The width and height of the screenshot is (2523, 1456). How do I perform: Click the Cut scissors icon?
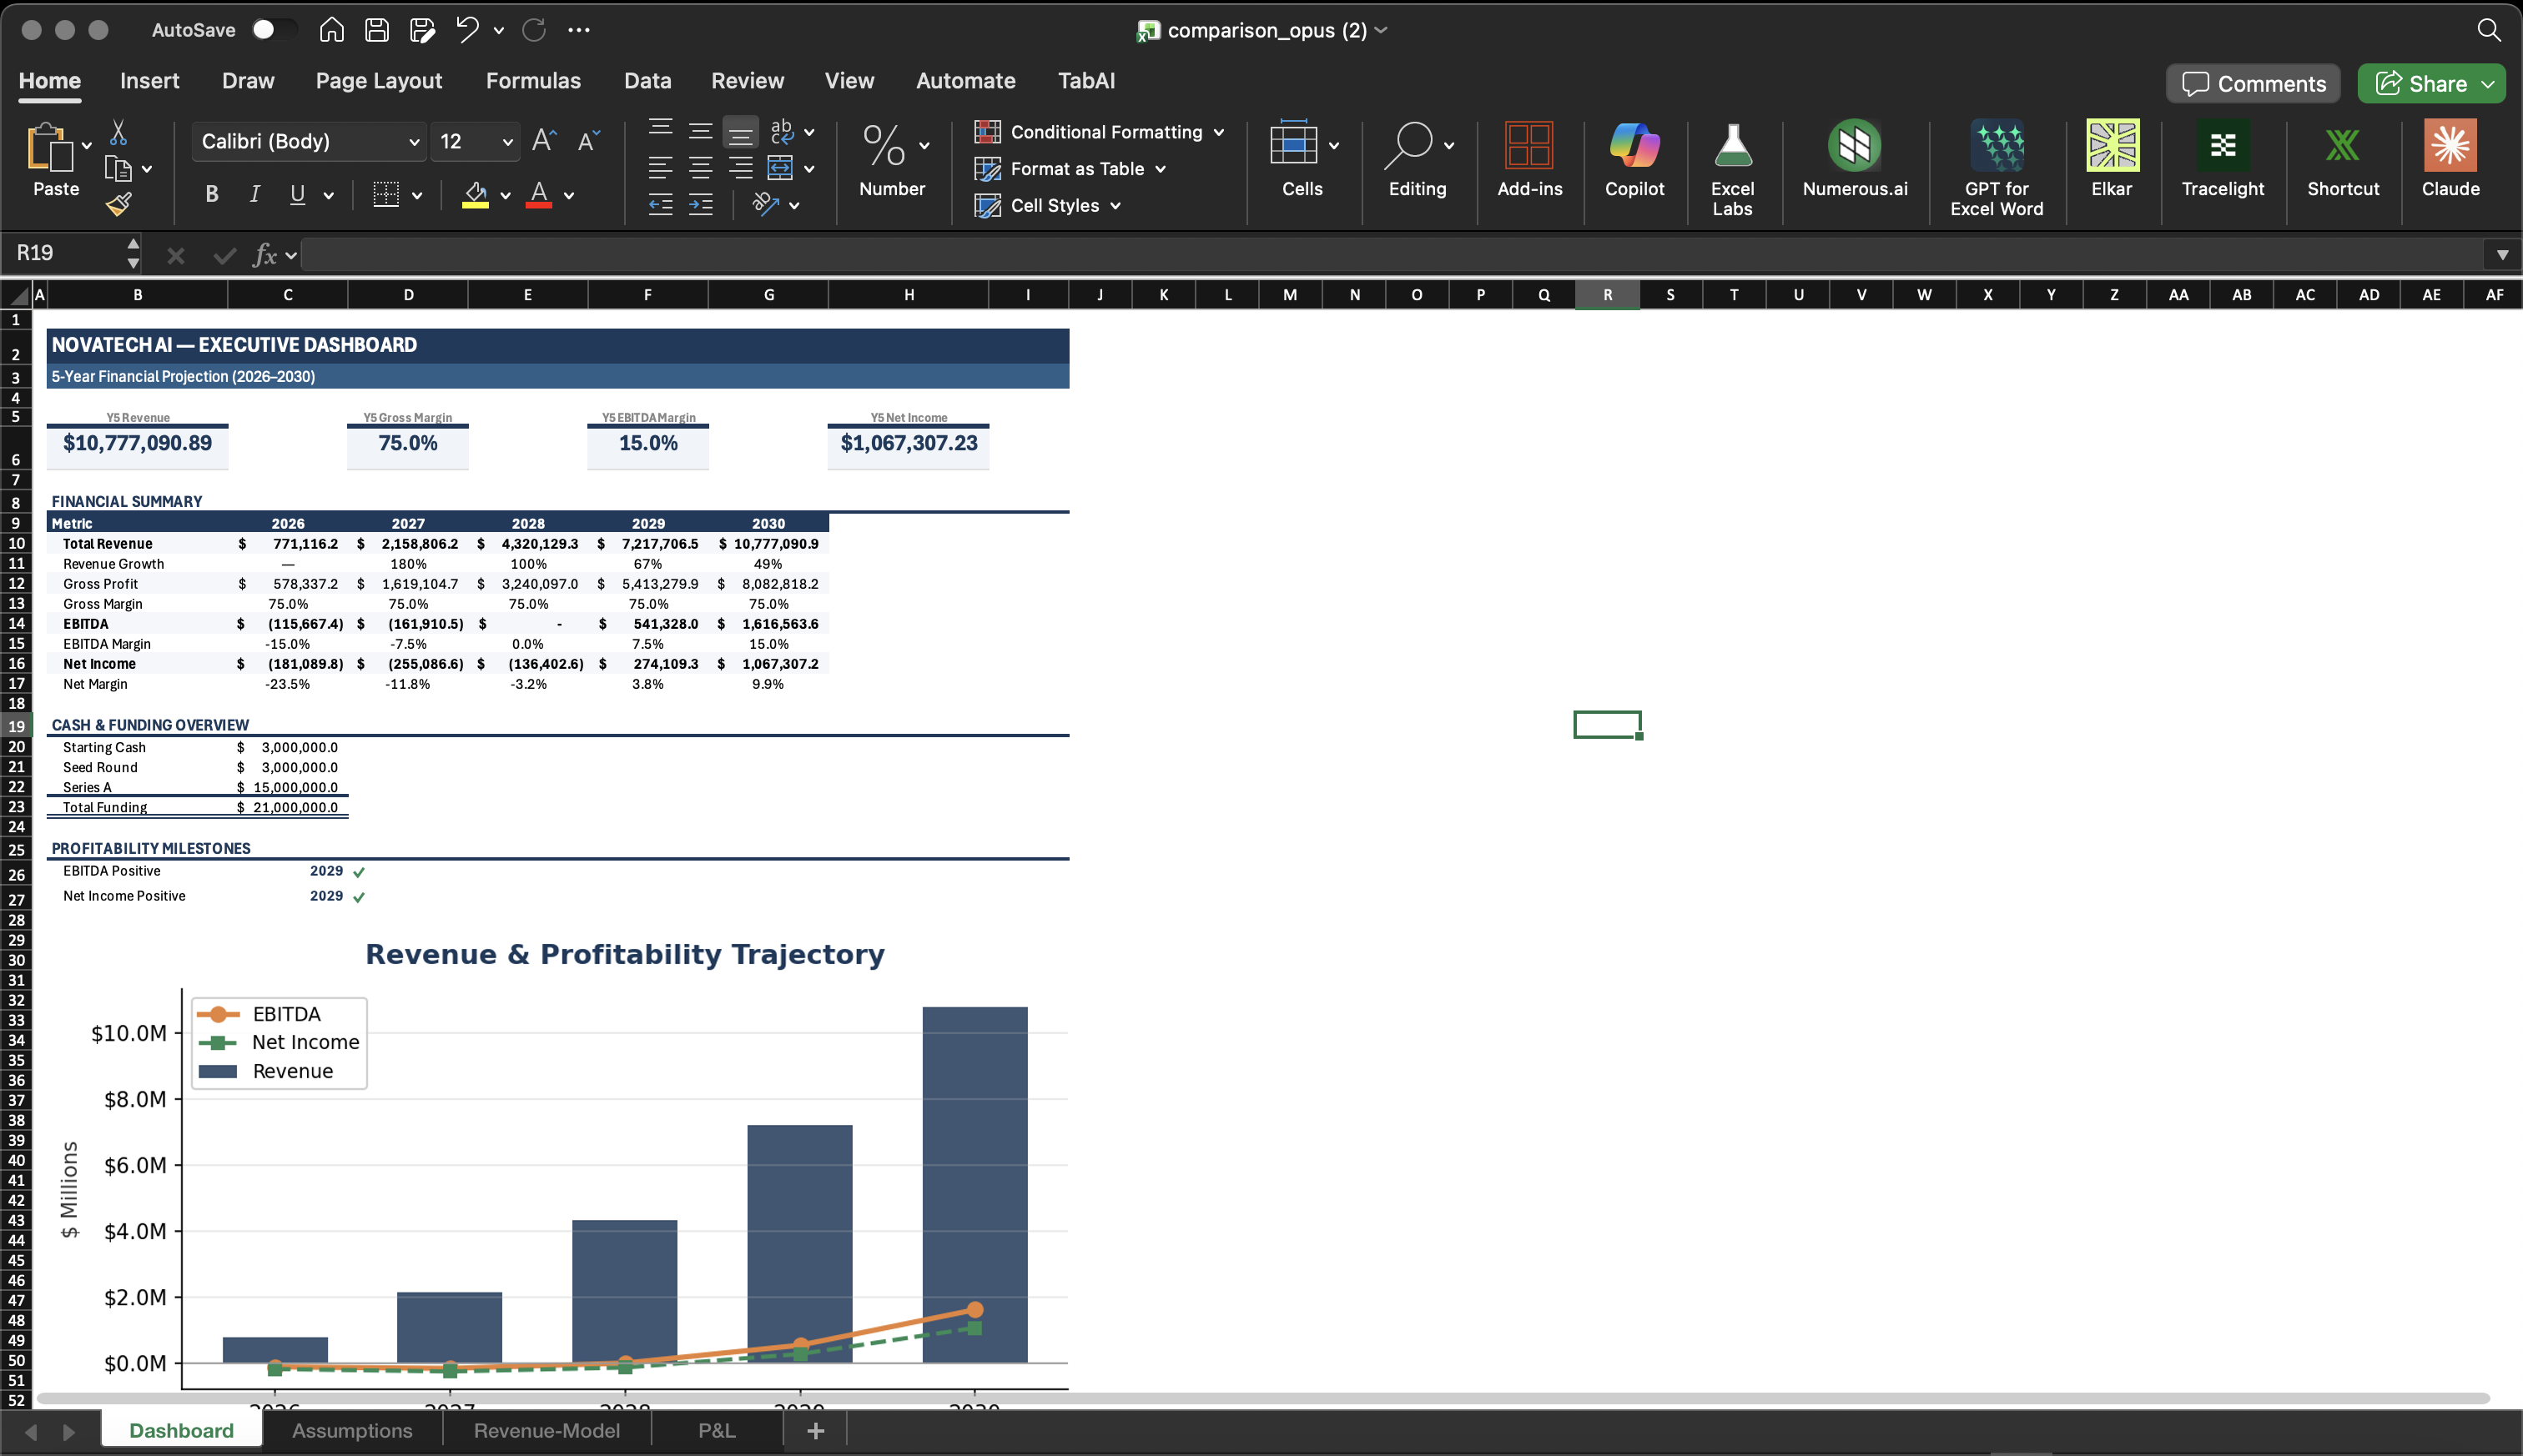118,132
